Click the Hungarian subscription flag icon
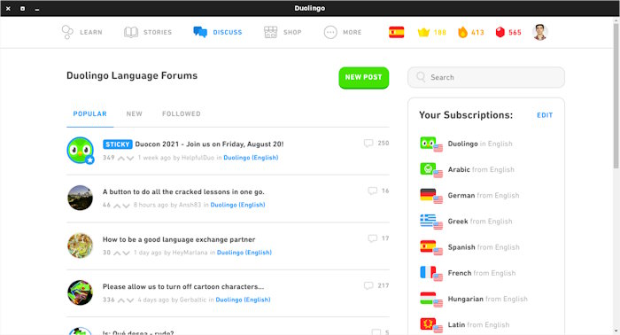 pos(431,300)
